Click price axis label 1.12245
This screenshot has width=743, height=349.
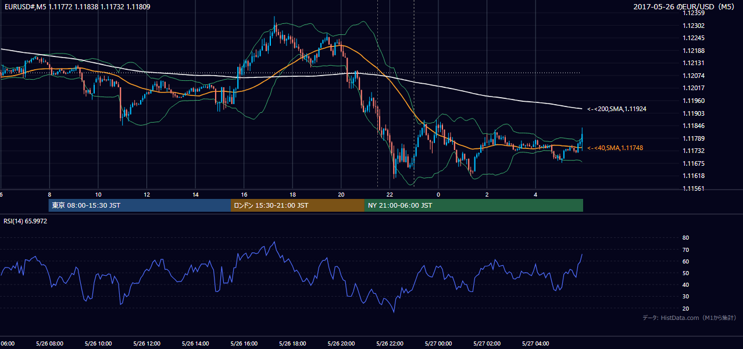pyautogui.click(x=692, y=38)
